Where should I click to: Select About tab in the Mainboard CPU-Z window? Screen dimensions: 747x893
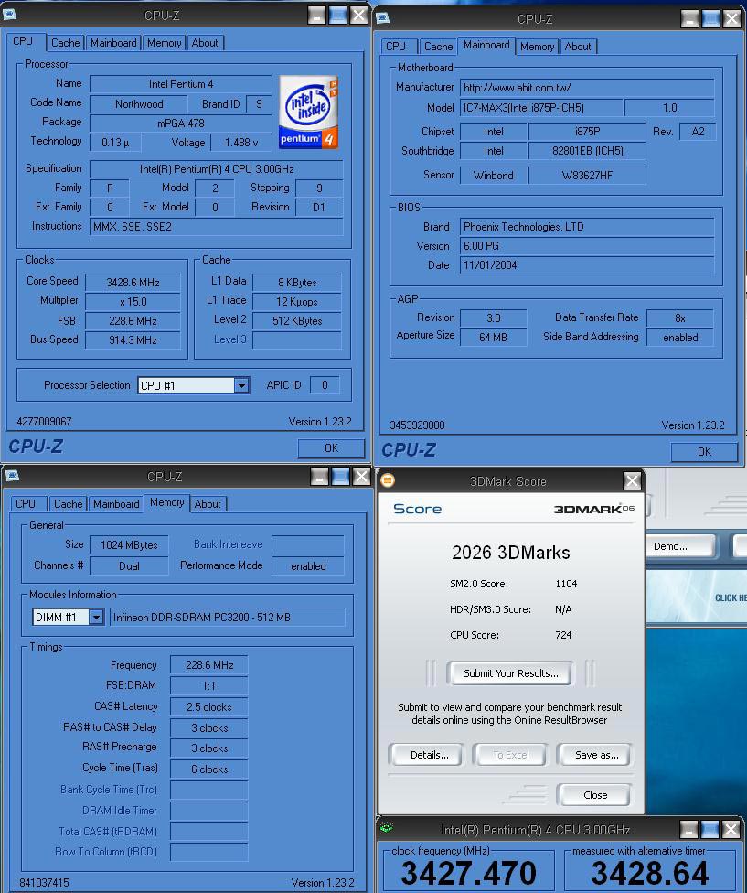pos(578,46)
